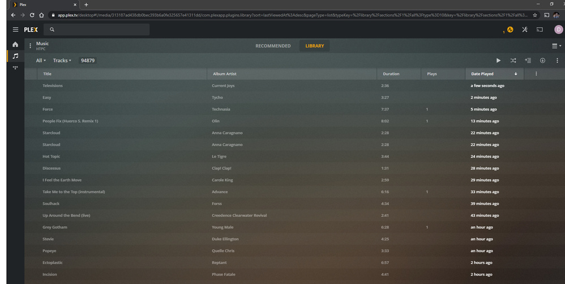Toggle Date Played sort arrow
This screenshot has height=284, width=565.
pos(516,74)
